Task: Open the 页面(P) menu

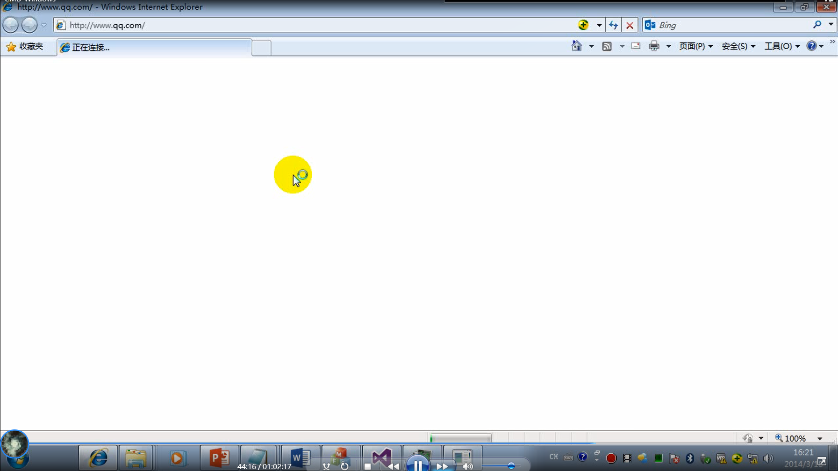Action: click(696, 46)
